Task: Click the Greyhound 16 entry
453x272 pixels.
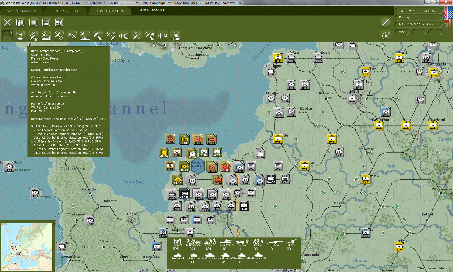Action: (177, 259)
